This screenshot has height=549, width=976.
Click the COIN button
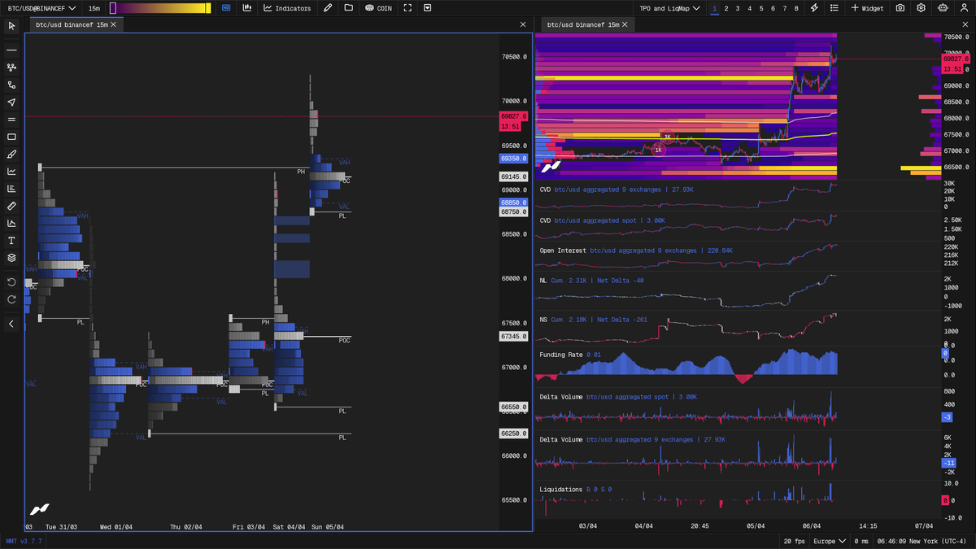378,8
